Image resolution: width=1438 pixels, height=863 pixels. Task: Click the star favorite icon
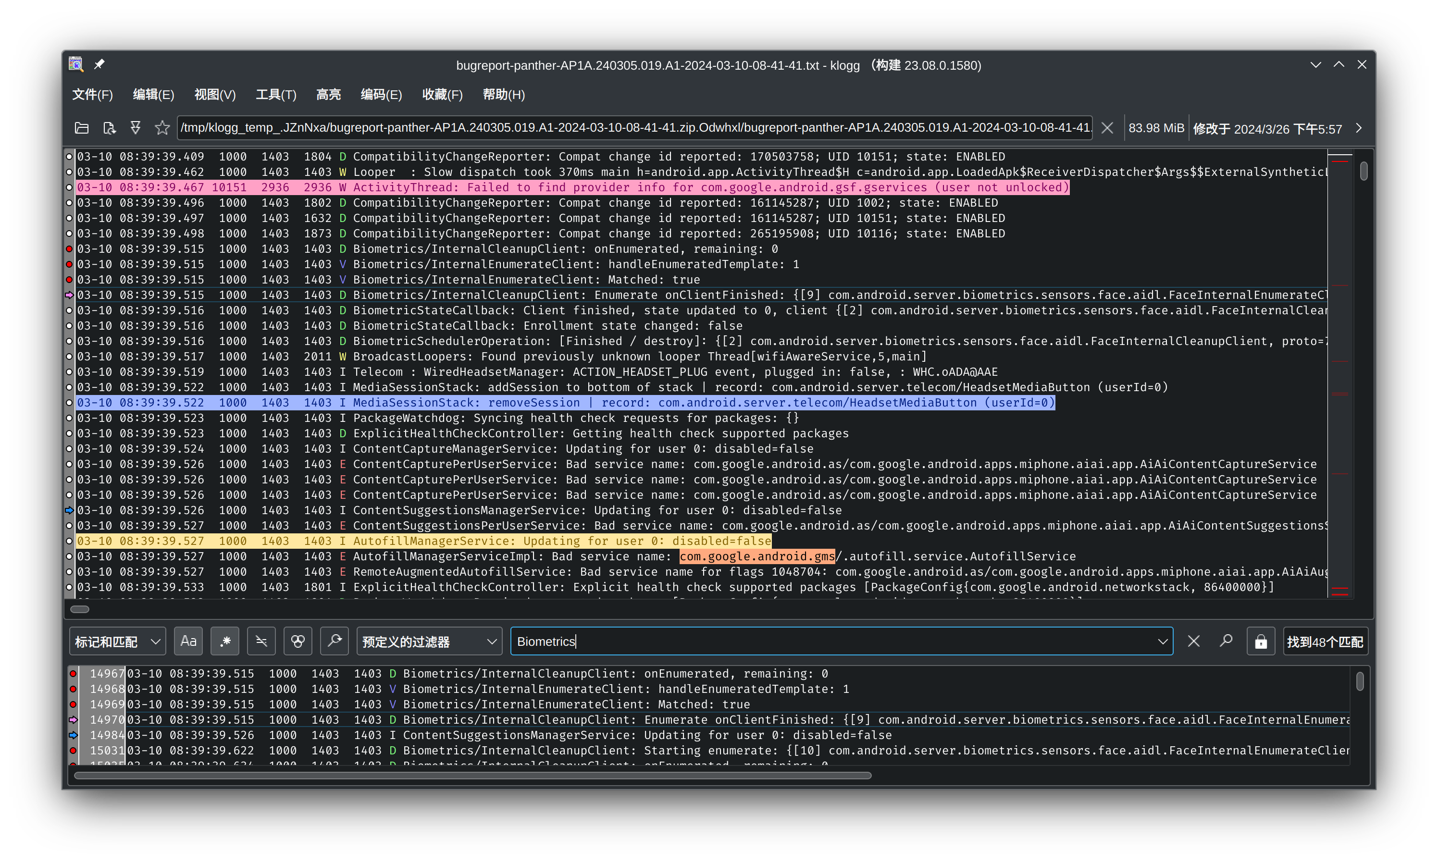click(162, 128)
